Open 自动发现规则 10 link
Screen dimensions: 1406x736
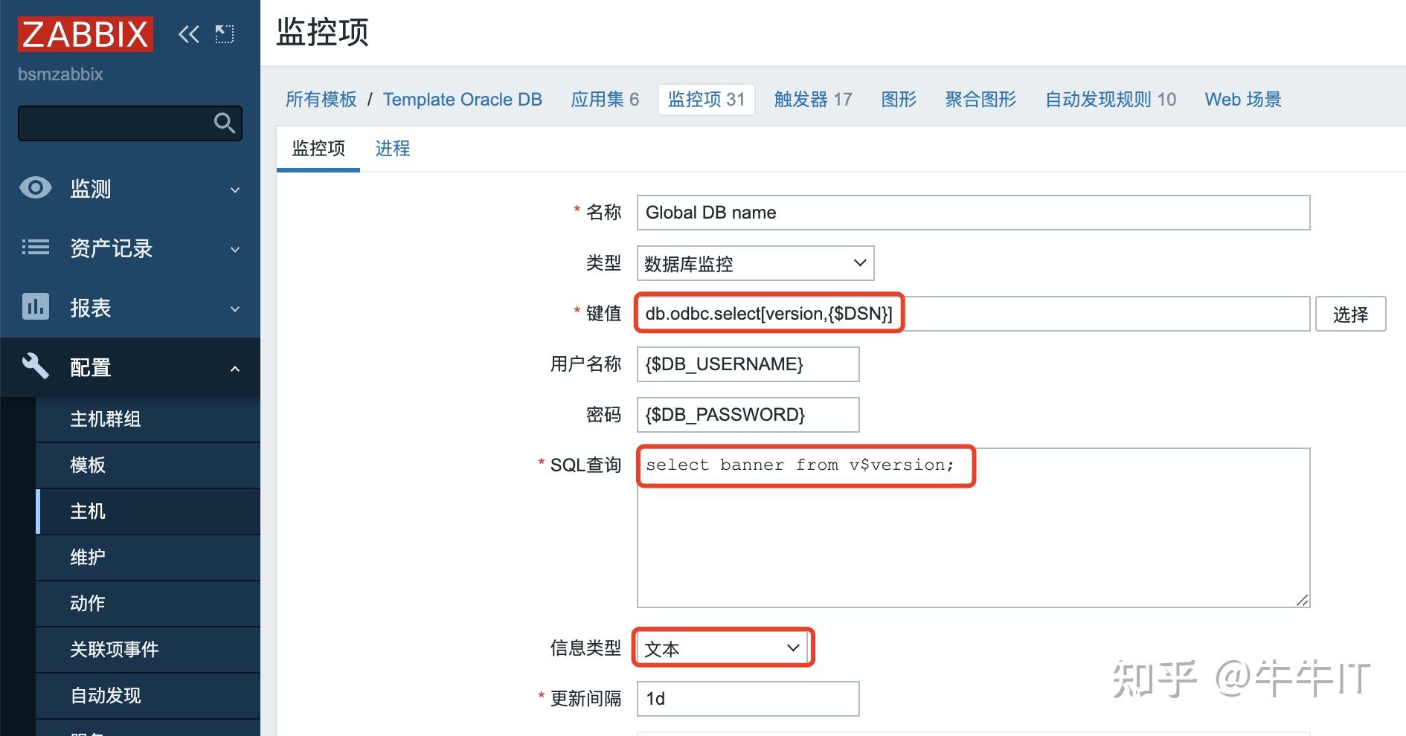point(1111,100)
